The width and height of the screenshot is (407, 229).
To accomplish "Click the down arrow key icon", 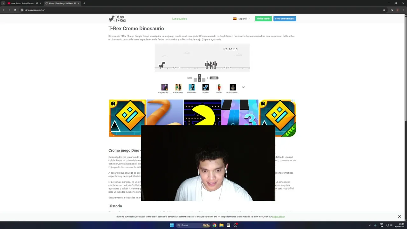I will (199, 80).
